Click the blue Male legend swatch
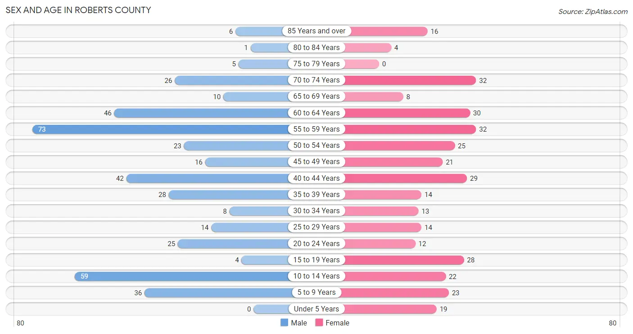 click(x=284, y=323)
